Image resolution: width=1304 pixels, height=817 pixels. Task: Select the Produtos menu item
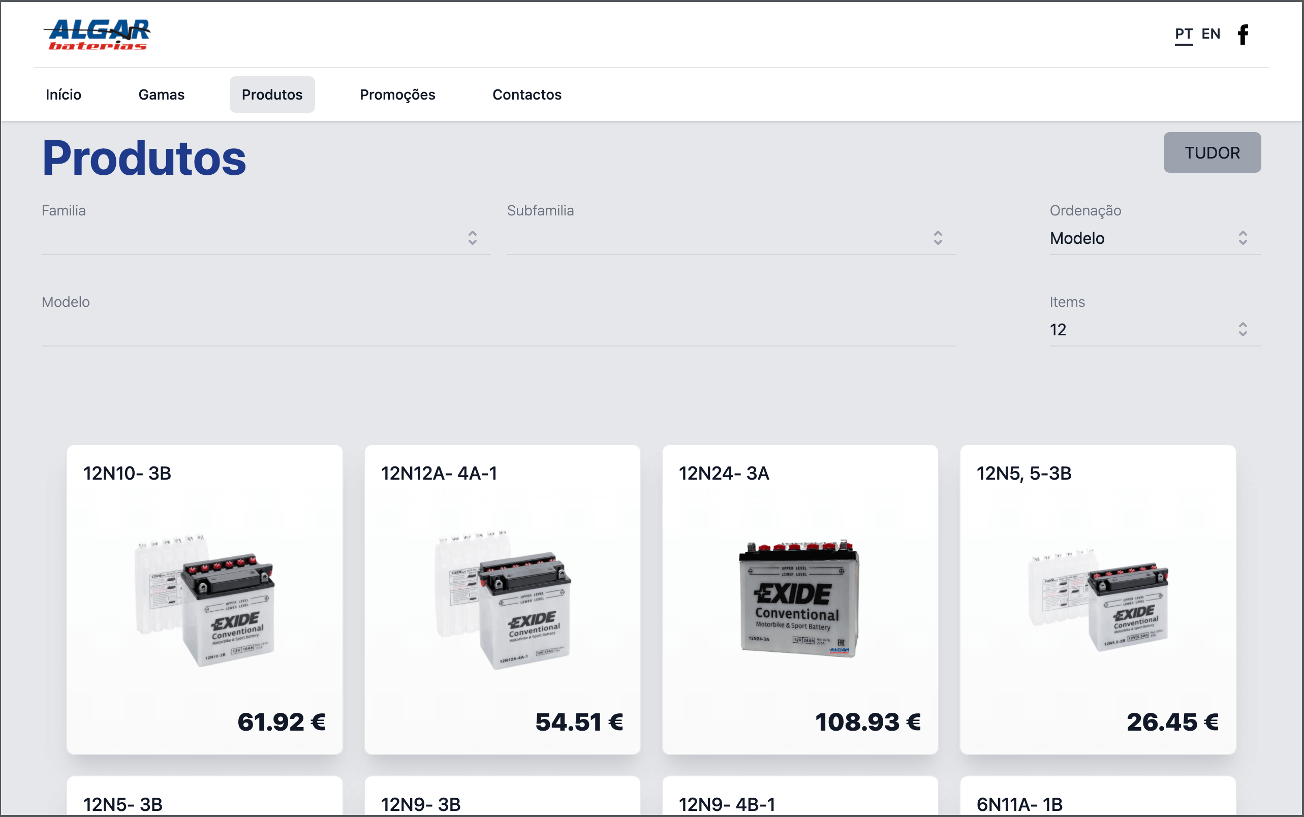272,95
